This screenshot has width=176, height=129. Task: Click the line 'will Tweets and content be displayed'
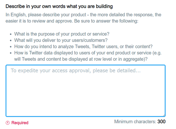coord(81,59)
